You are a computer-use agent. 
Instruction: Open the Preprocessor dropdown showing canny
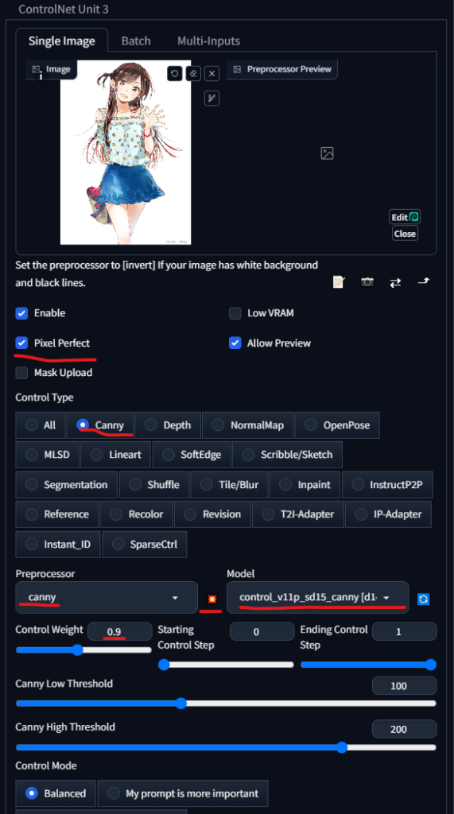click(x=107, y=598)
